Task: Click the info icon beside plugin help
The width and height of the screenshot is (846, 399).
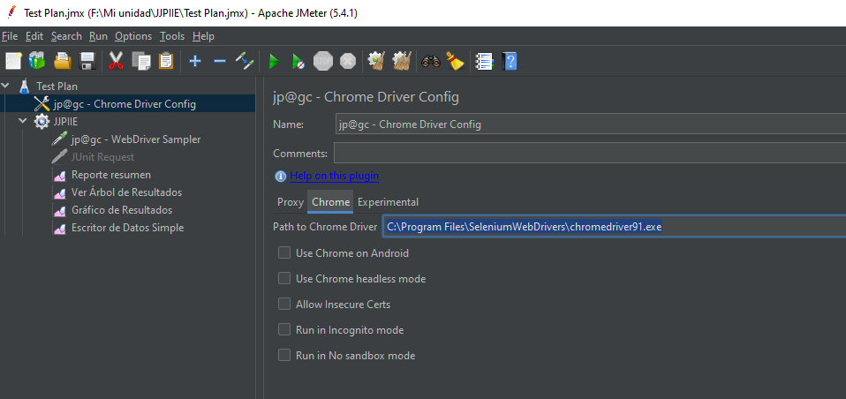Action: (x=280, y=177)
